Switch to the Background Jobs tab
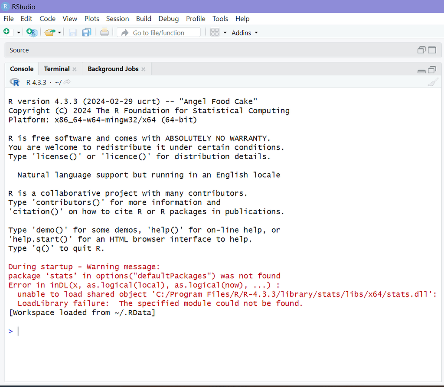 [x=113, y=69]
